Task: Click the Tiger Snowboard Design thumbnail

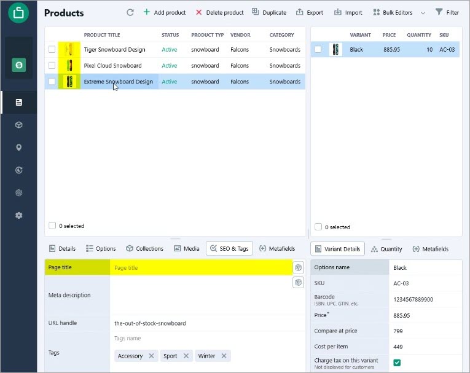Action: coord(69,49)
